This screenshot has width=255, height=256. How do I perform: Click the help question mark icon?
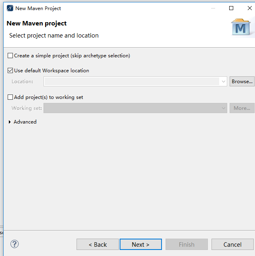click(15, 244)
